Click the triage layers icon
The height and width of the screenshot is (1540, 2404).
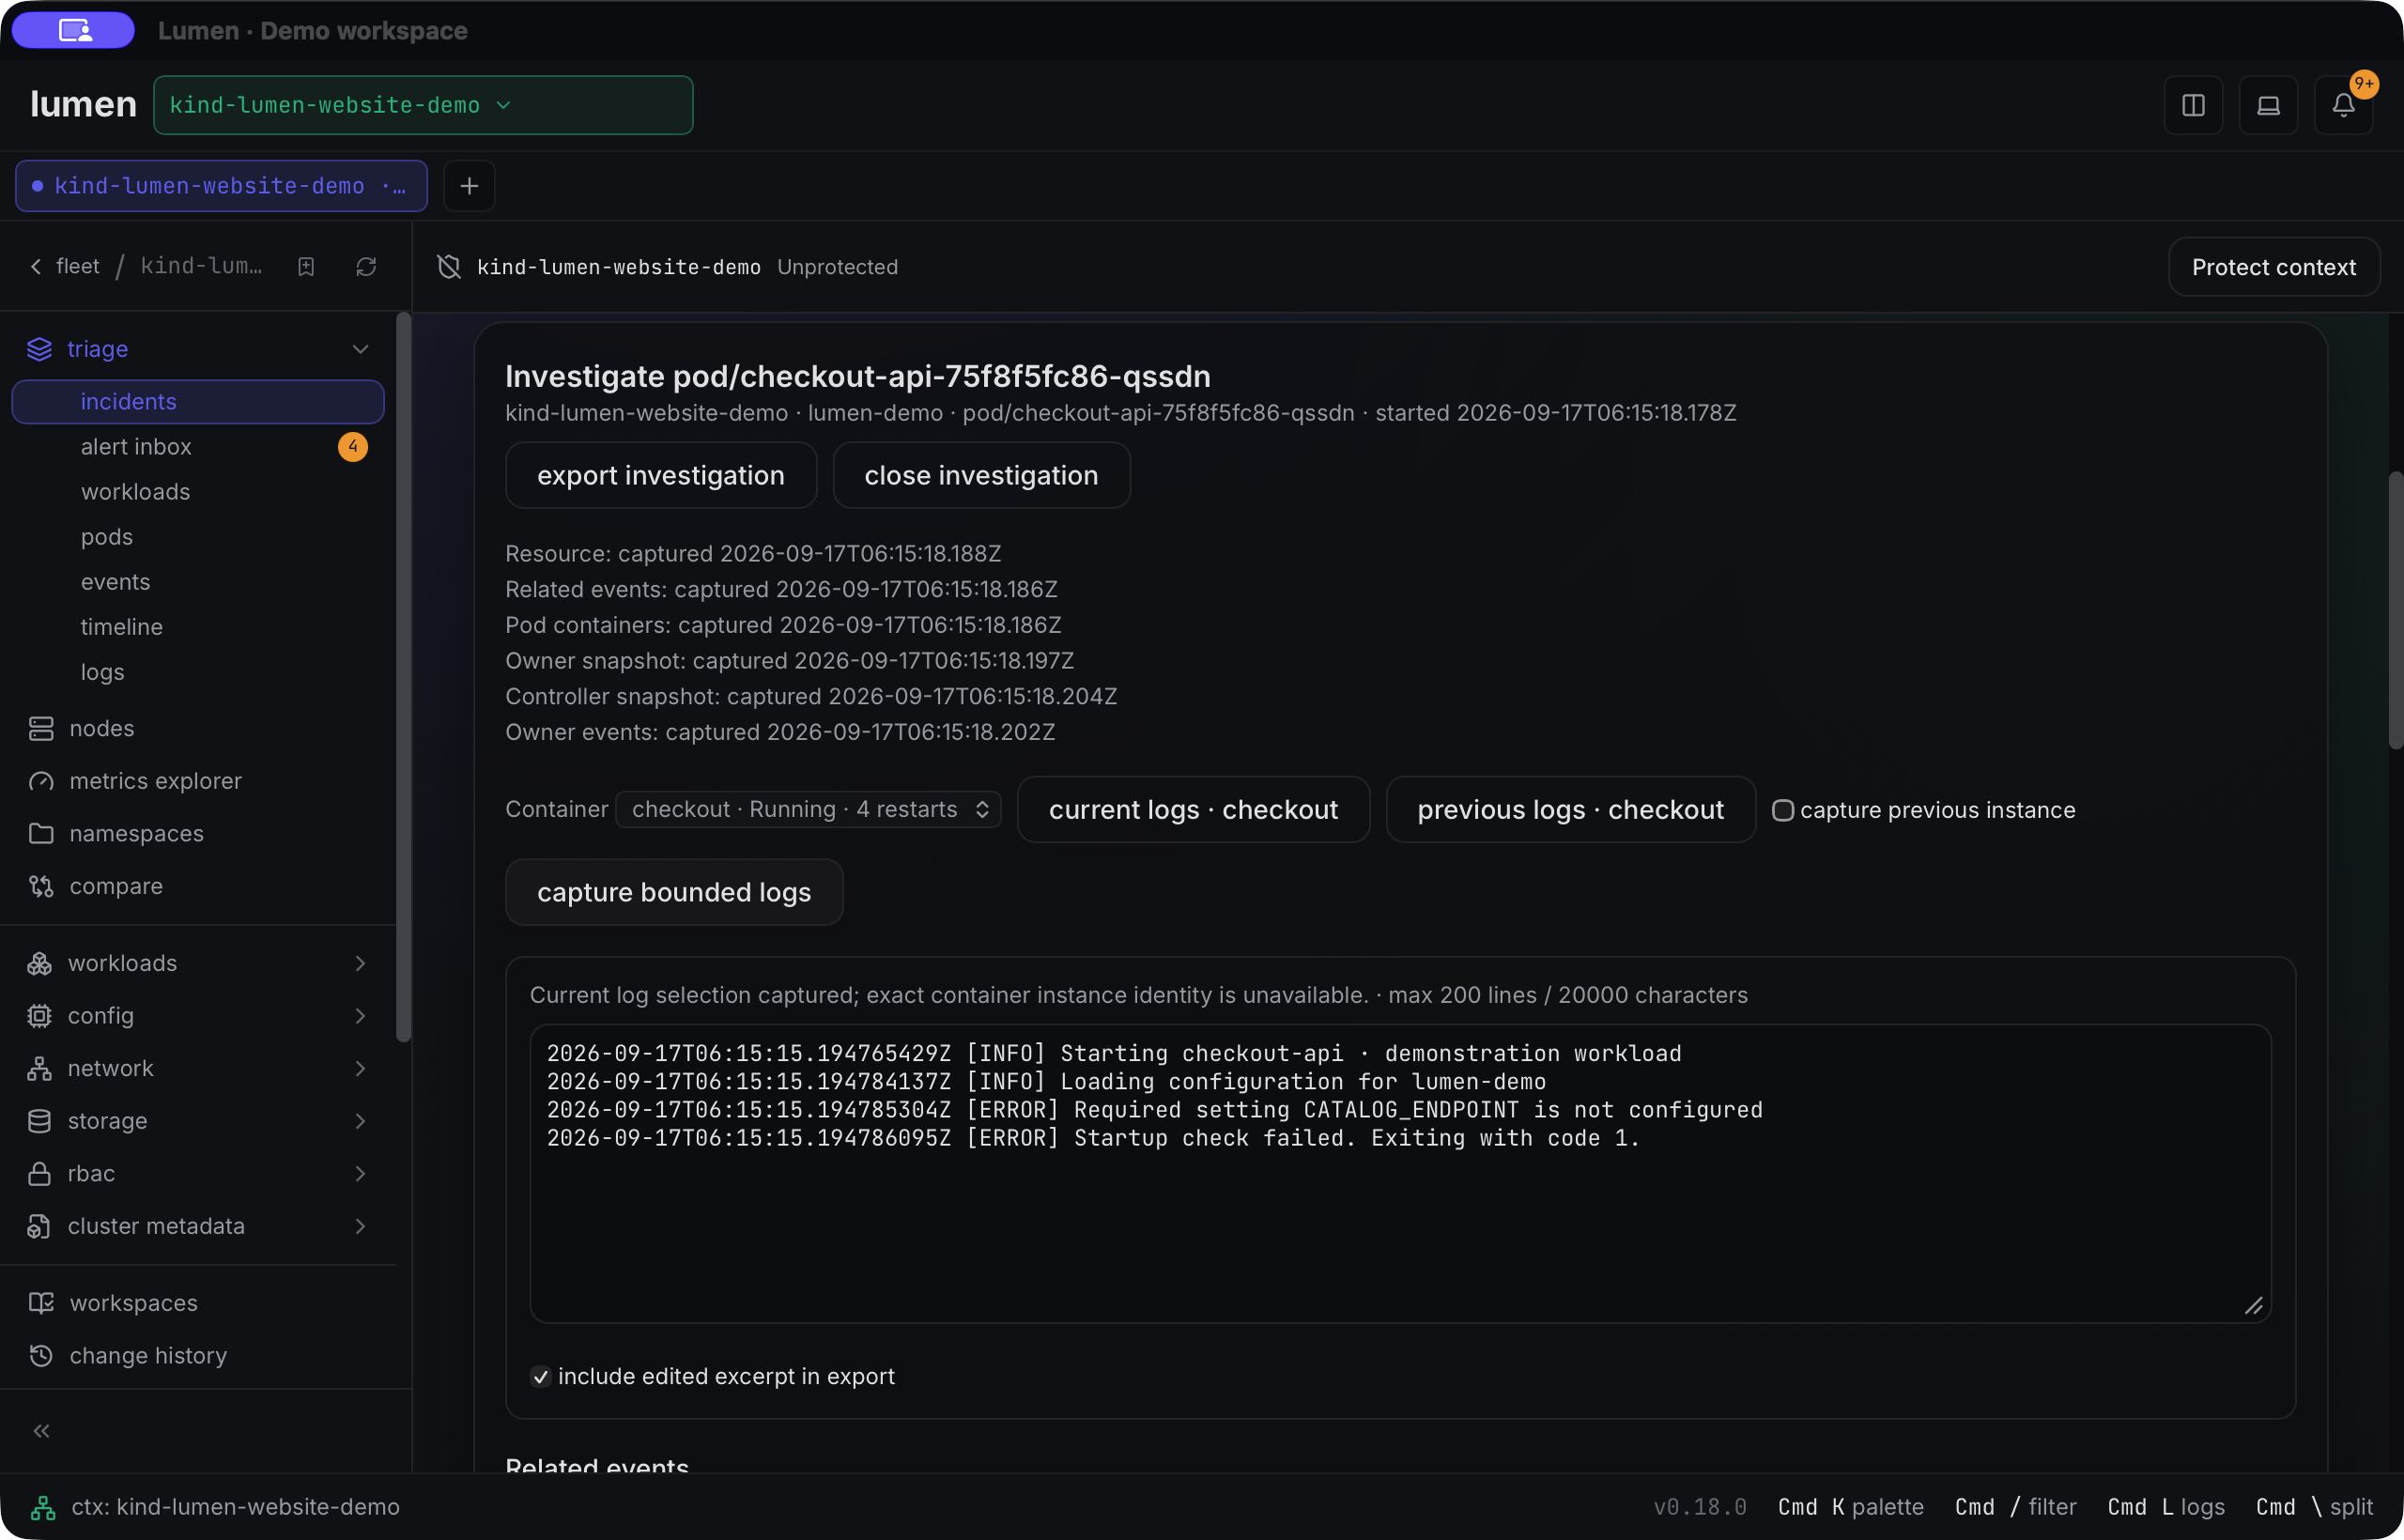point(39,349)
